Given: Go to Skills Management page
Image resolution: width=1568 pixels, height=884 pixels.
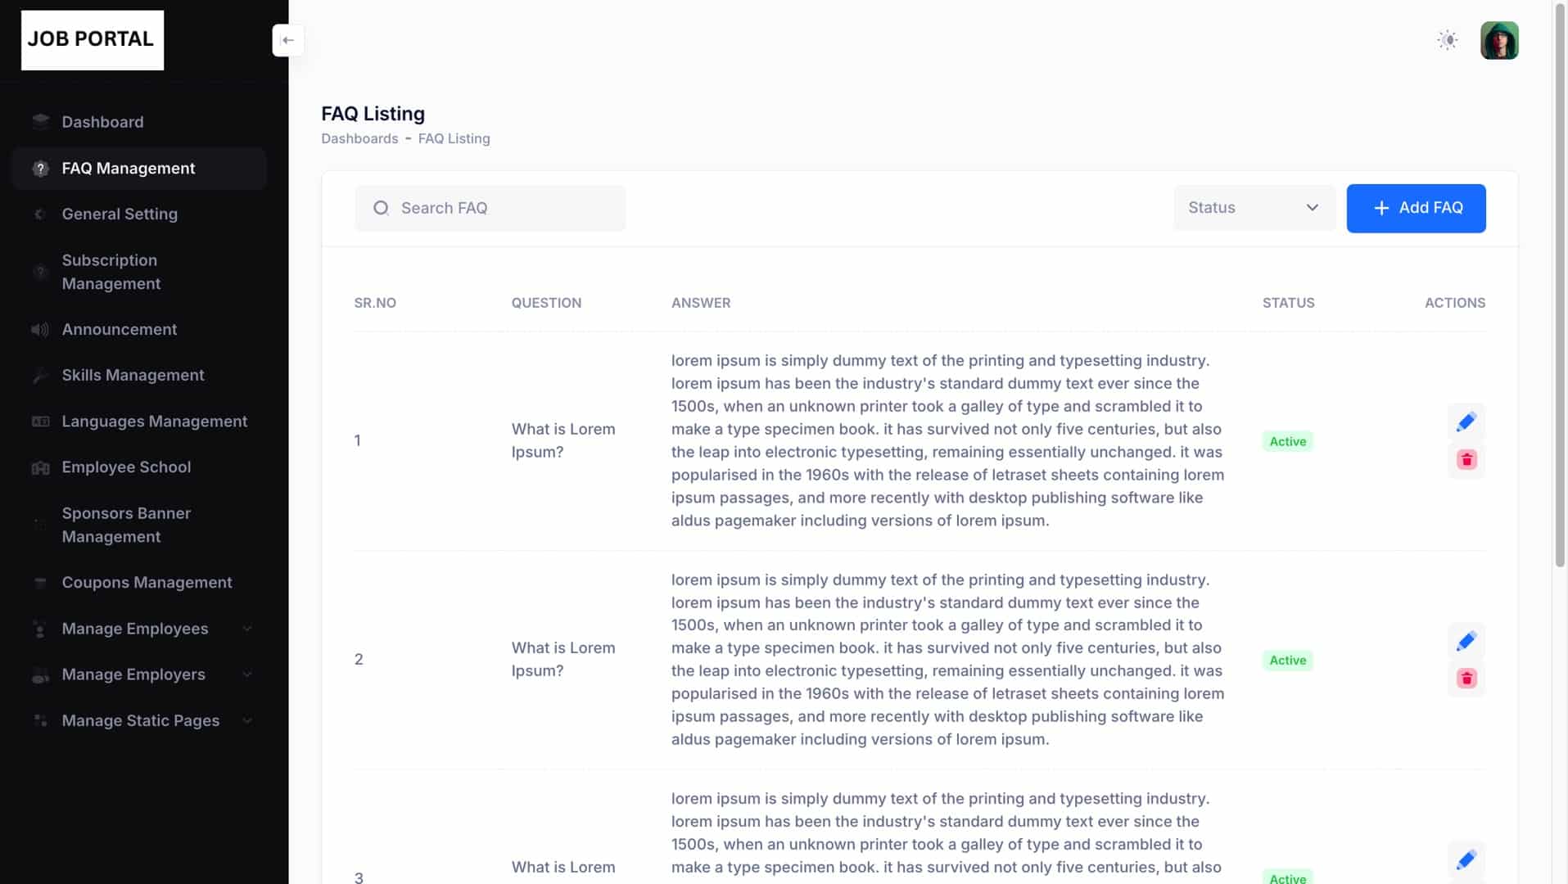Looking at the screenshot, I should [x=133, y=375].
